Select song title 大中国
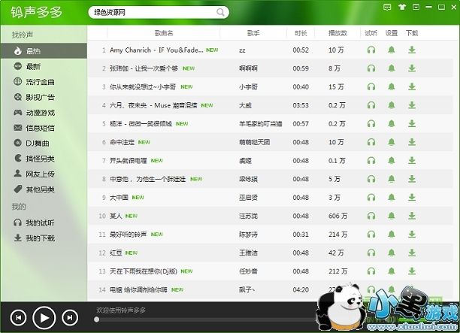The image size is (460, 333). (x=119, y=198)
